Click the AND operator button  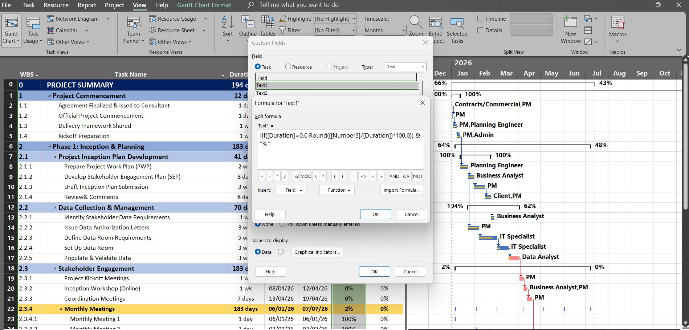[x=394, y=176]
